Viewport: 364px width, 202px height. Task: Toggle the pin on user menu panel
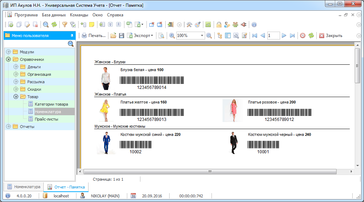pos(72,36)
